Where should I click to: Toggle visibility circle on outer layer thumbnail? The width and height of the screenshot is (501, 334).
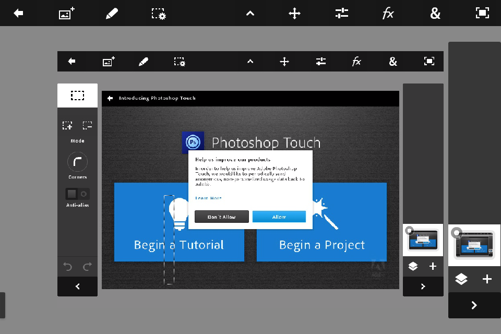[457, 233]
